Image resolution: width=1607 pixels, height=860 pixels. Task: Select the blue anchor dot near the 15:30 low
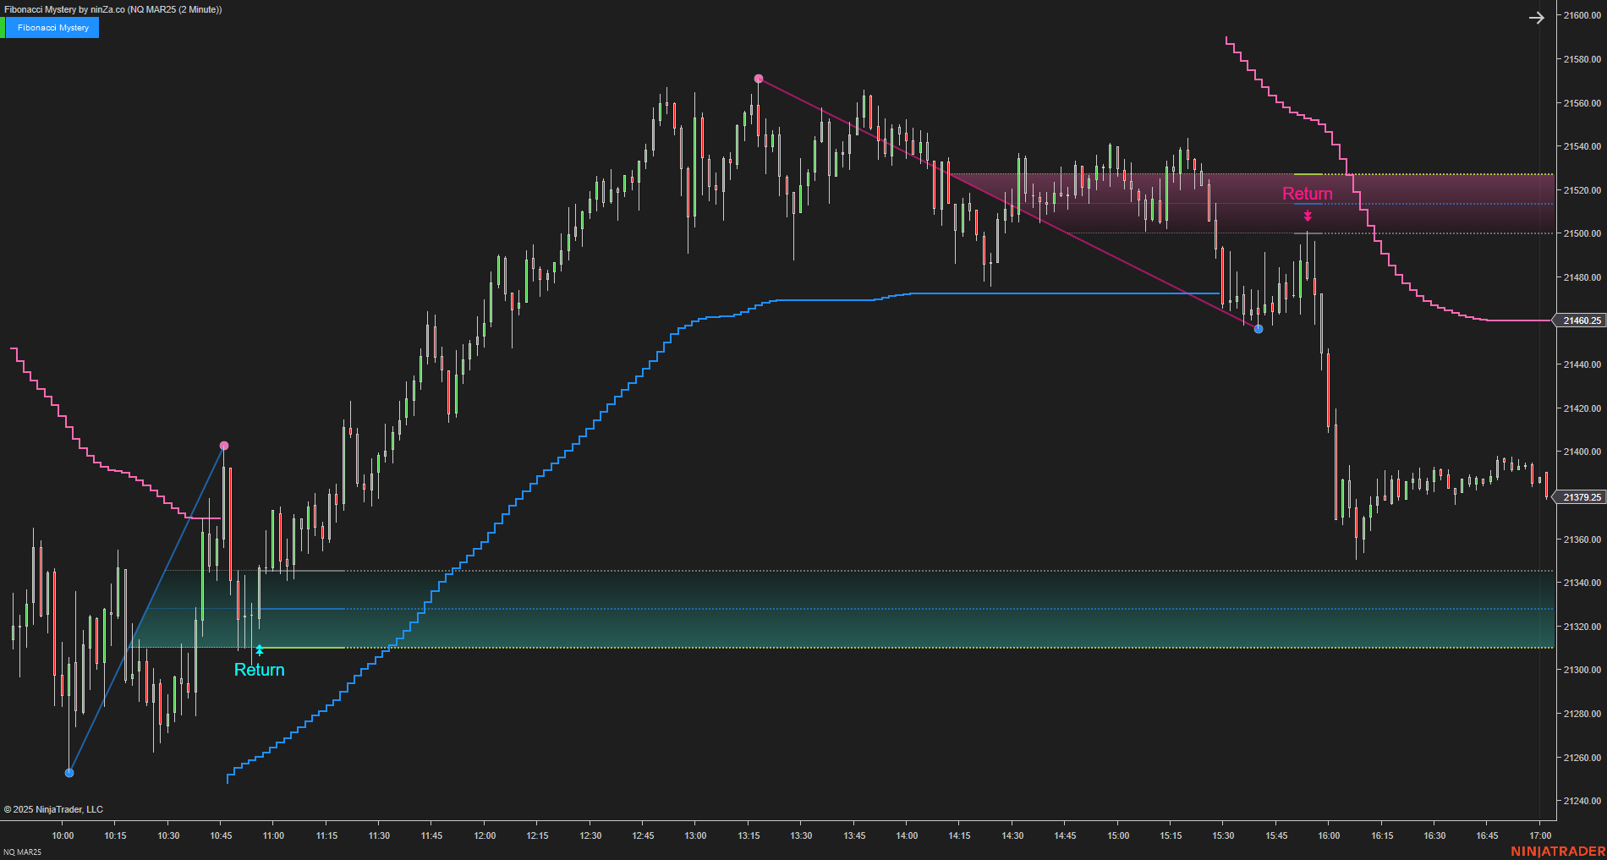point(1258,329)
